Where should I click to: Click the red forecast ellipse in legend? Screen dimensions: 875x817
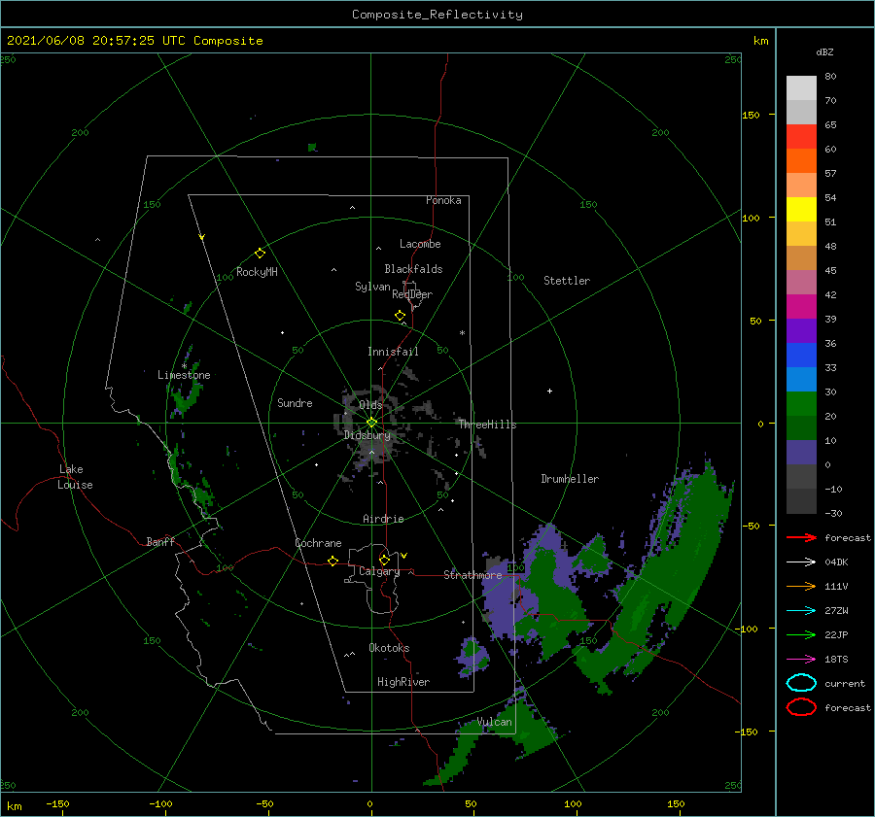coord(801,707)
